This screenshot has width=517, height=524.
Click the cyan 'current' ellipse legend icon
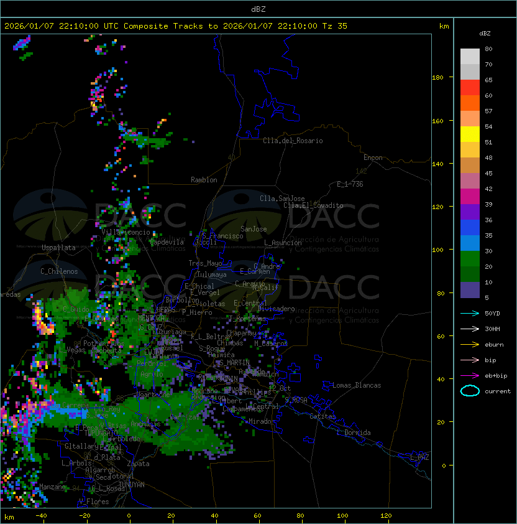pos(470,391)
